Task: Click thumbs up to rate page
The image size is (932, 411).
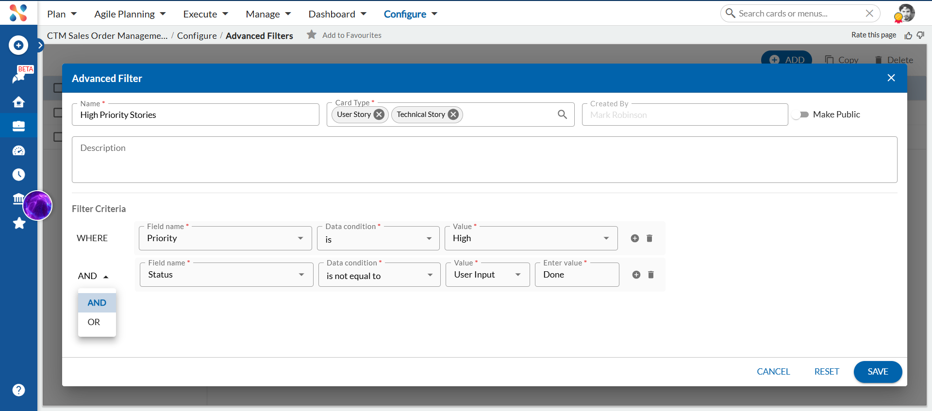Action: [x=908, y=35]
